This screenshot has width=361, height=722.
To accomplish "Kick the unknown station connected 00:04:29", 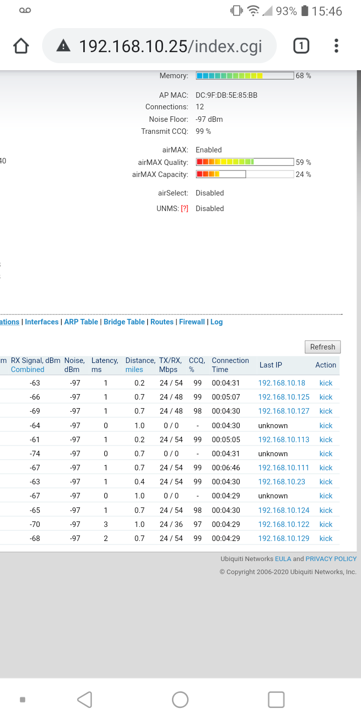I will pyautogui.click(x=326, y=496).
